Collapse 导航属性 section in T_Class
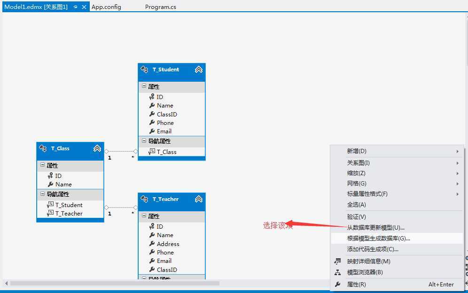 [42, 194]
